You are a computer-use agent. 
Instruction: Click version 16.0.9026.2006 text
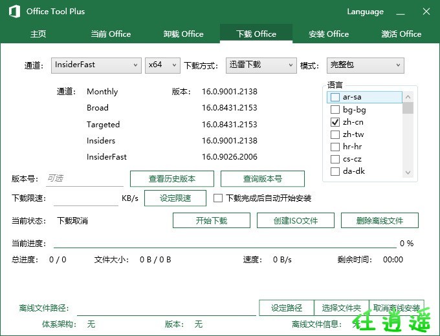[230, 157]
